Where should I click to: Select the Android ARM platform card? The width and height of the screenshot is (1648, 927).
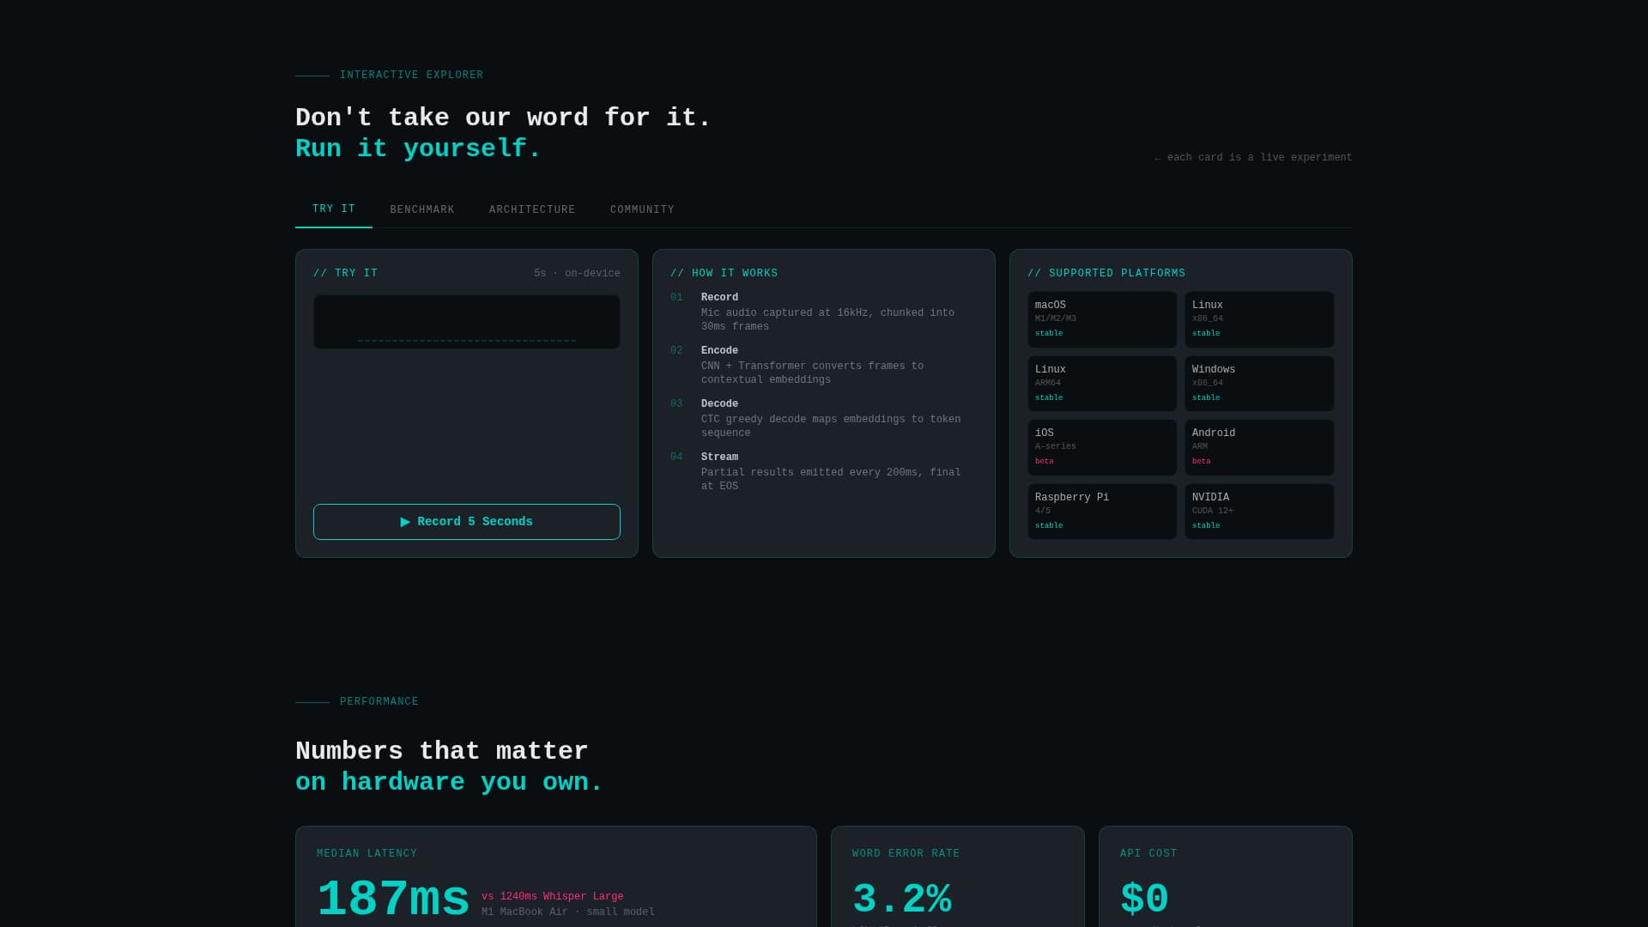click(1259, 447)
